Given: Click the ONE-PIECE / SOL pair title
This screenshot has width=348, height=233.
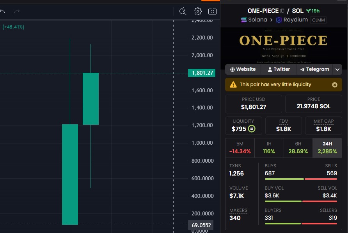Looking at the screenshot, I should click(x=275, y=11).
